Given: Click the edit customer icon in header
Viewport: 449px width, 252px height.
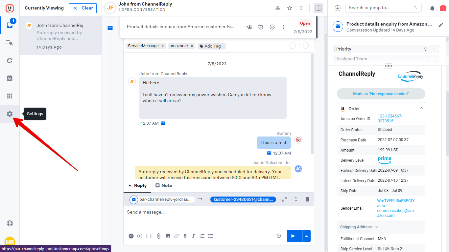Looking at the screenshot, I should [x=278, y=8].
